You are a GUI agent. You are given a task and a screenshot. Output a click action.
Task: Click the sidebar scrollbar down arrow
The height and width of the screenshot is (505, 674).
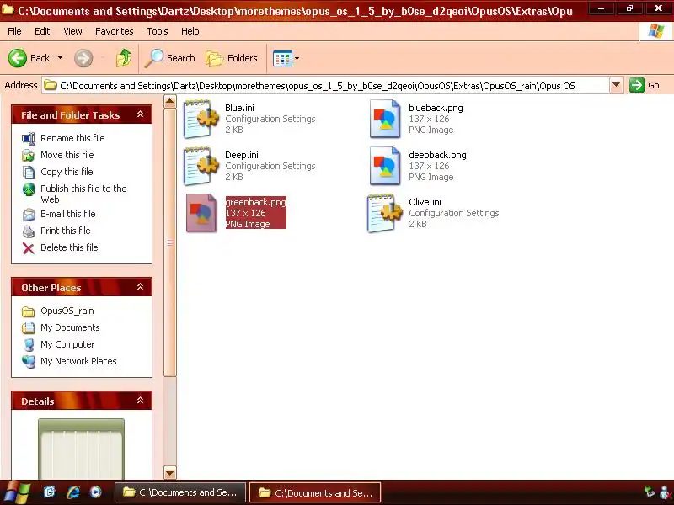click(170, 473)
